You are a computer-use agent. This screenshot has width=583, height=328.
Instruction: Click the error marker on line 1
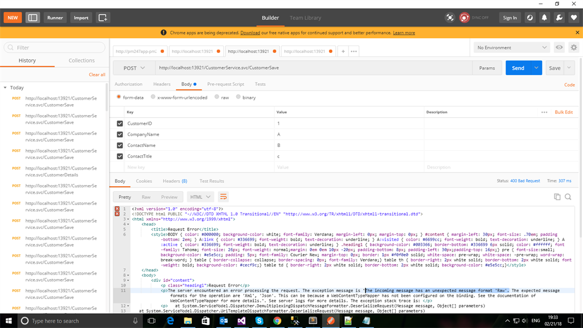tap(117, 209)
